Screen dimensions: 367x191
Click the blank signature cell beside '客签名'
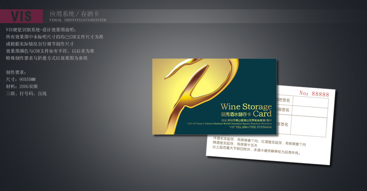click(308, 126)
